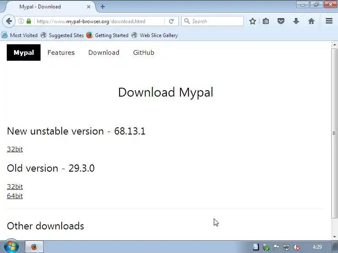The width and height of the screenshot is (338, 253).
Task: Download 32bit of old version 29.3.0
Action: (x=15, y=186)
